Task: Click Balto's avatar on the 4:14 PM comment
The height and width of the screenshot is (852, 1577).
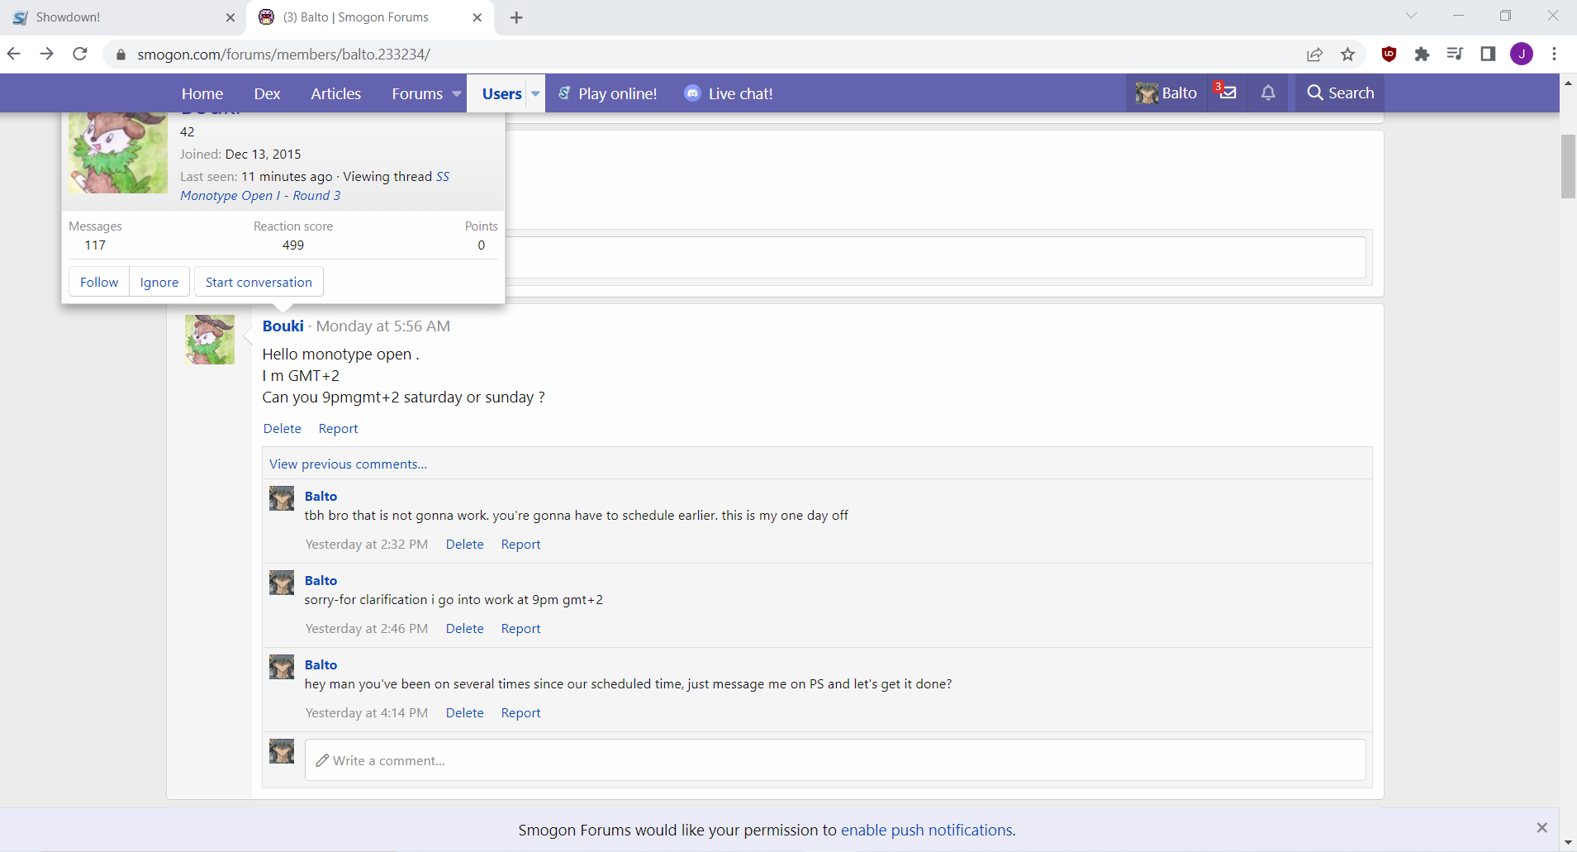Action: [x=282, y=667]
